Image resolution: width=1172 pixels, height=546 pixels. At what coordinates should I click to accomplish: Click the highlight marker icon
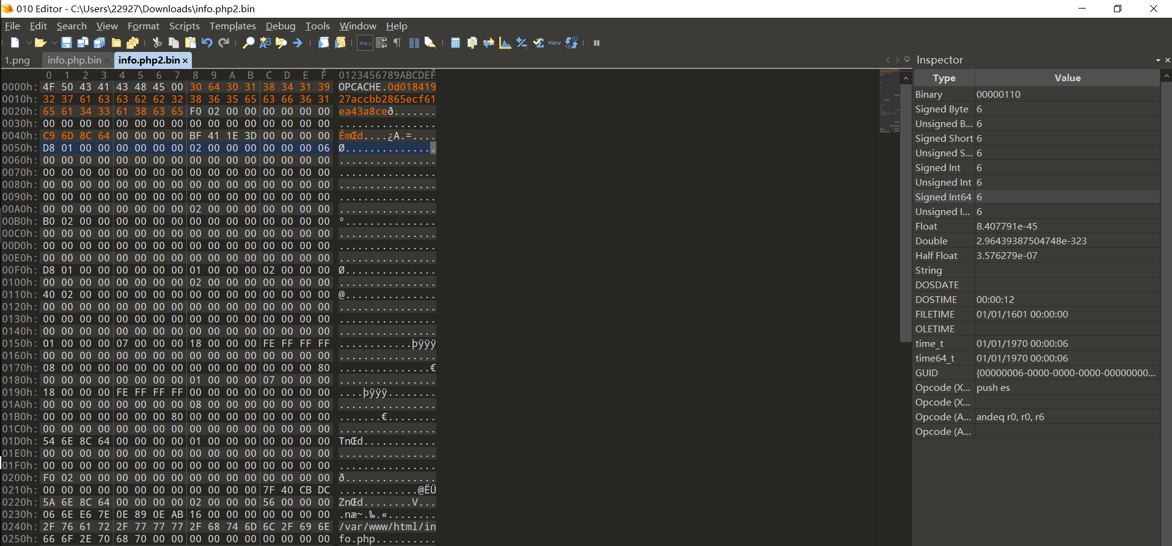click(x=430, y=43)
